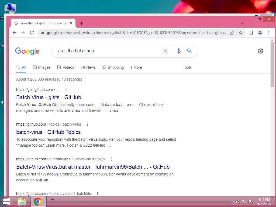276x207 pixels.
Task: Close the 'virus the bat github' tab
Action: (x=71, y=23)
